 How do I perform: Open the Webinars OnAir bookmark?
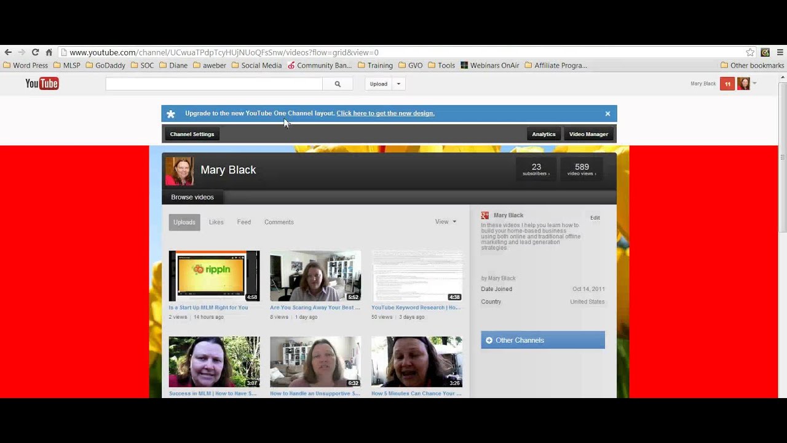coord(490,65)
